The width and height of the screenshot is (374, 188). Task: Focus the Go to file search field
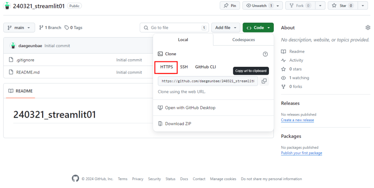click(174, 28)
